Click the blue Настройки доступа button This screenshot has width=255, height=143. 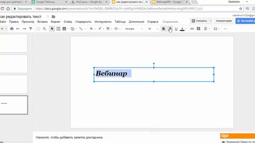tap(245, 21)
